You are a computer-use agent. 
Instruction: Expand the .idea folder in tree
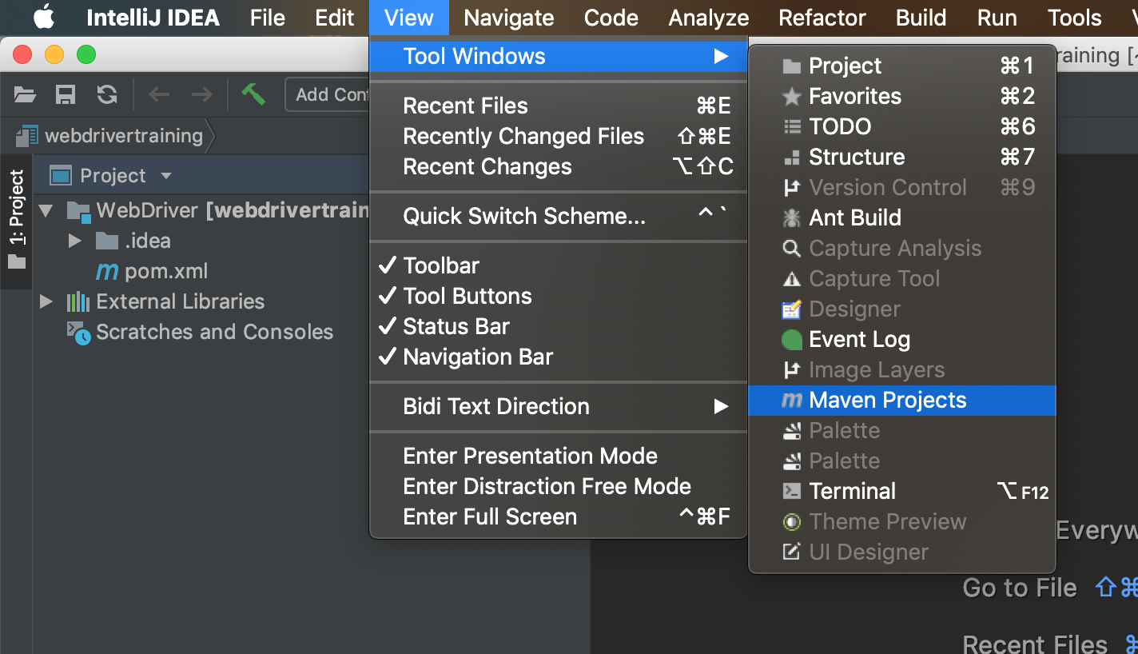click(75, 241)
